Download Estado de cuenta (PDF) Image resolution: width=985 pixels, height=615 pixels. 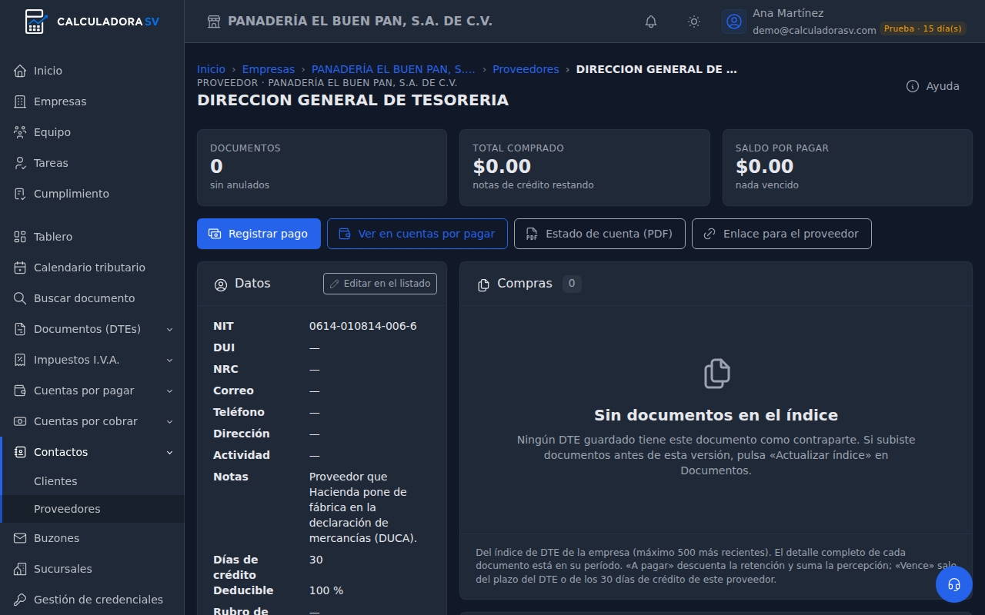(599, 234)
